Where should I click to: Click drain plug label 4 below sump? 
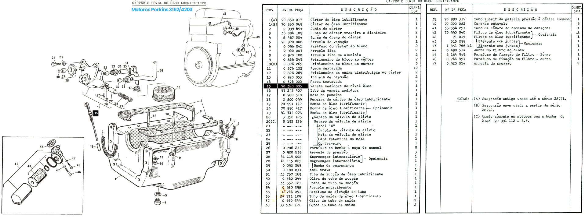[165, 203]
